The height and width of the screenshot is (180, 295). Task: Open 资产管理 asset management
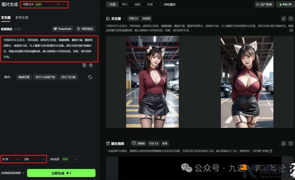(x=264, y=4)
